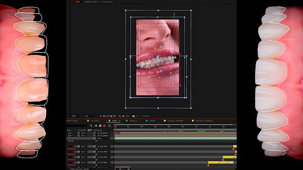Select keyframe under the last null layer
303x170 pixels.
coord(208,165)
